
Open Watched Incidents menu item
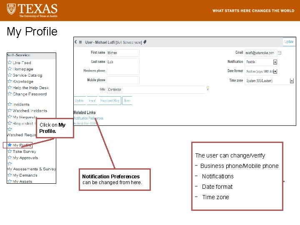(30, 111)
